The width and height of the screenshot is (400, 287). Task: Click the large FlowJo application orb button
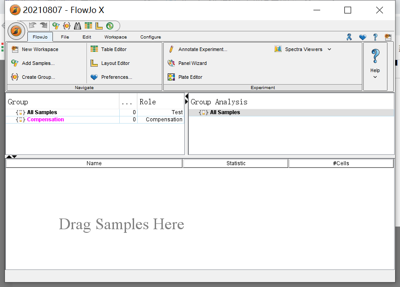coord(16,31)
